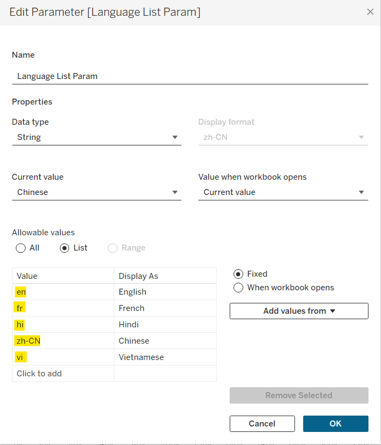Select the List radio button
This screenshot has width=381, height=445.
pyautogui.click(x=65, y=248)
